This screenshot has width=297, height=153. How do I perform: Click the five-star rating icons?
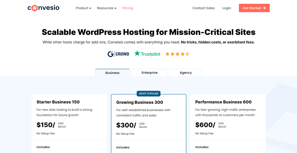pos(177,54)
